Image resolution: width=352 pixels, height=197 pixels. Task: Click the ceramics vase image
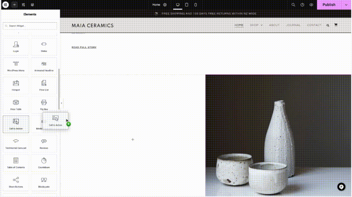[x=278, y=136]
